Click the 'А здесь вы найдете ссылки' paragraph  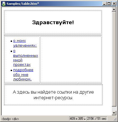[x=53, y=95]
